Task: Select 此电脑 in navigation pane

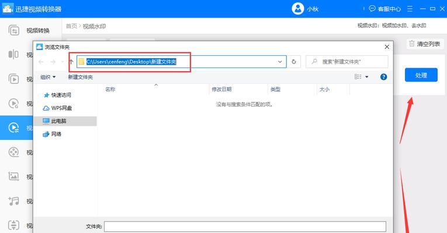Action: (65, 121)
